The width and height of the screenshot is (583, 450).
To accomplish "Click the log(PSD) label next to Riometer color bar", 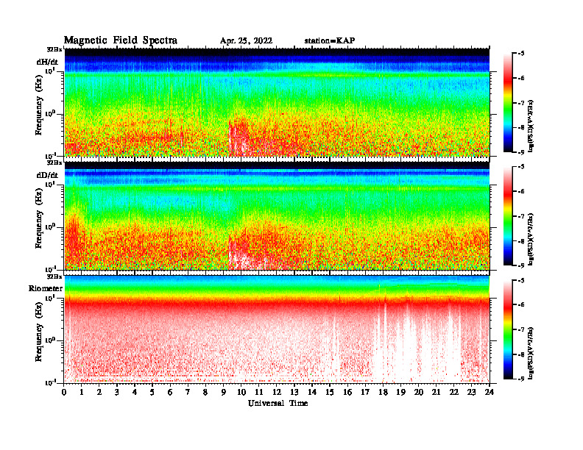I will 531,352.
